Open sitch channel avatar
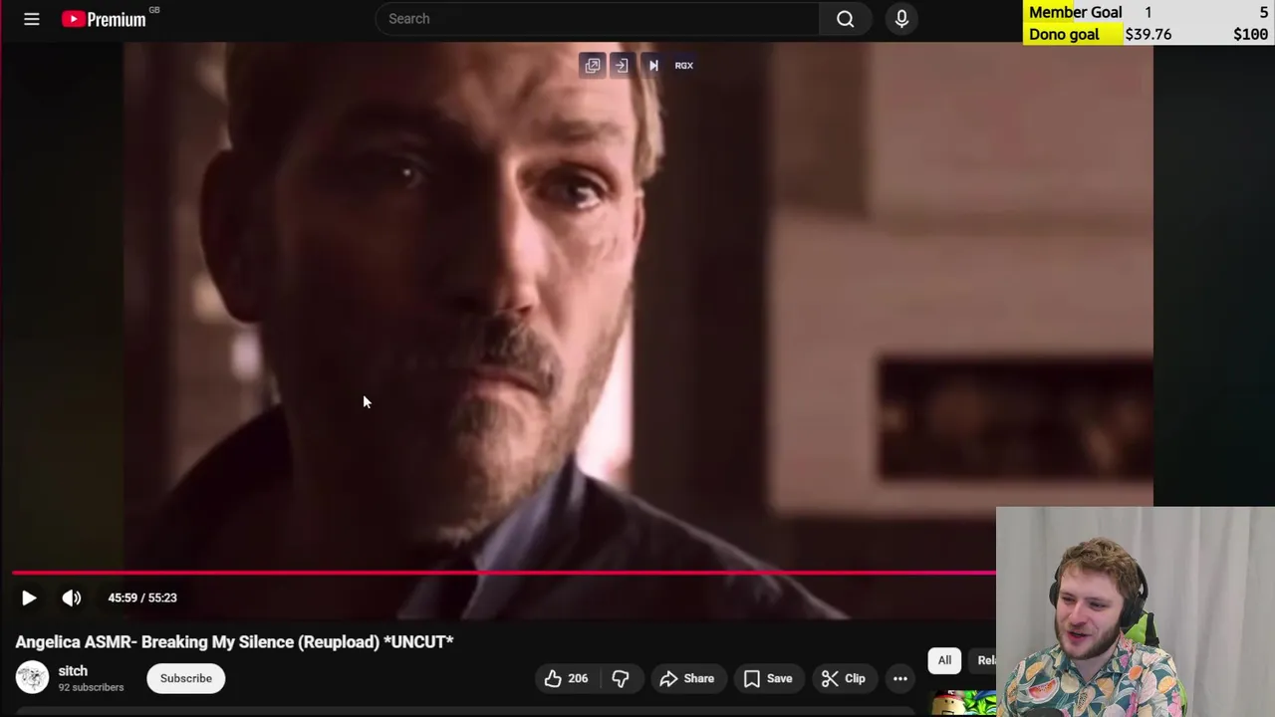Image resolution: width=1275 pixels, height=717 pixels. 32,678
